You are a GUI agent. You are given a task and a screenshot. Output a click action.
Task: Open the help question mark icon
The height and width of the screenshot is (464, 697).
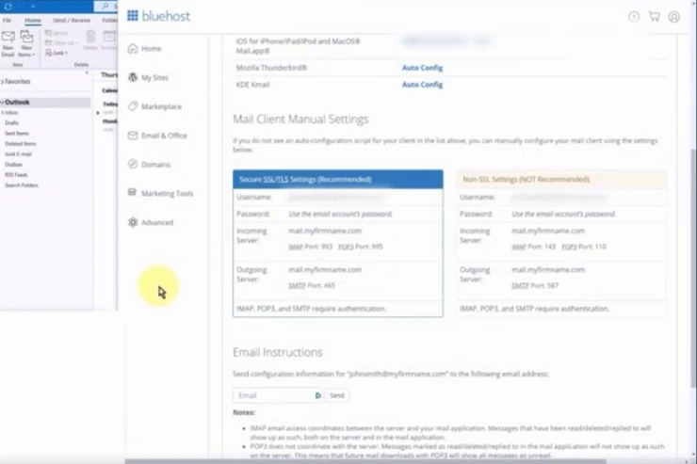pyautogui.click(x=633, y=16)
